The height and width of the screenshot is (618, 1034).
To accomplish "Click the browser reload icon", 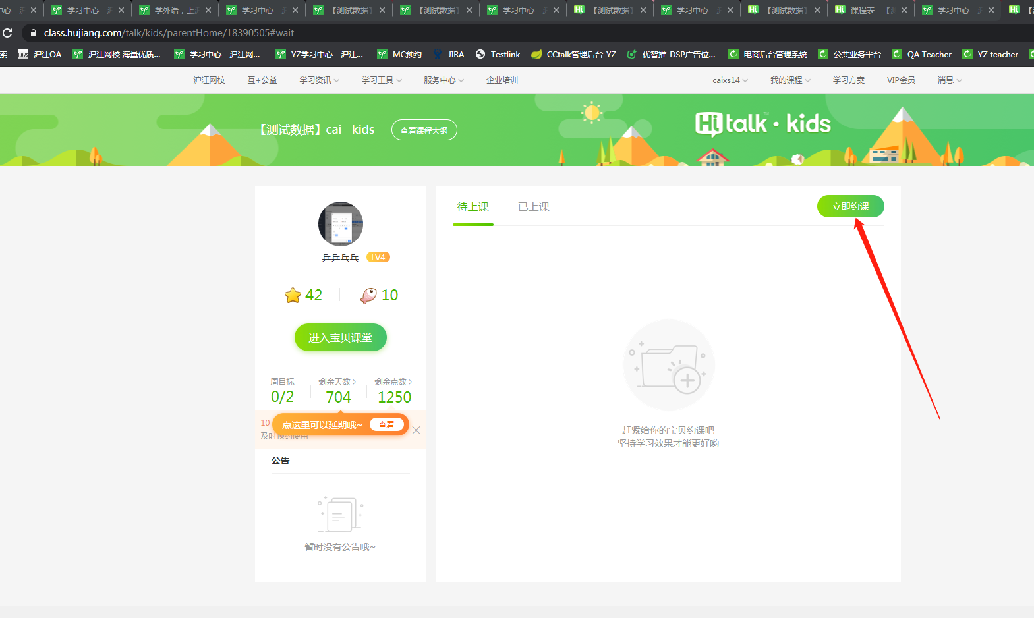I will [7, 33].
